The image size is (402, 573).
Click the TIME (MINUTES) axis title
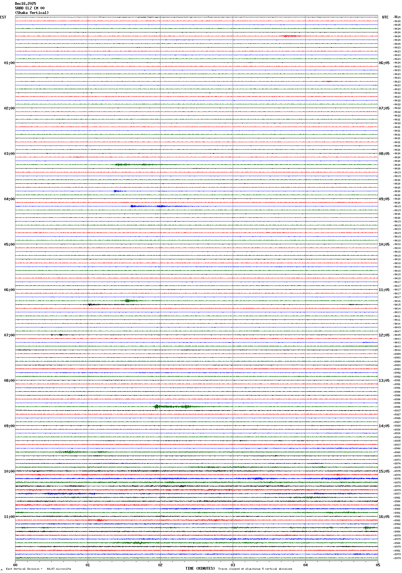(x=200, y=568)
